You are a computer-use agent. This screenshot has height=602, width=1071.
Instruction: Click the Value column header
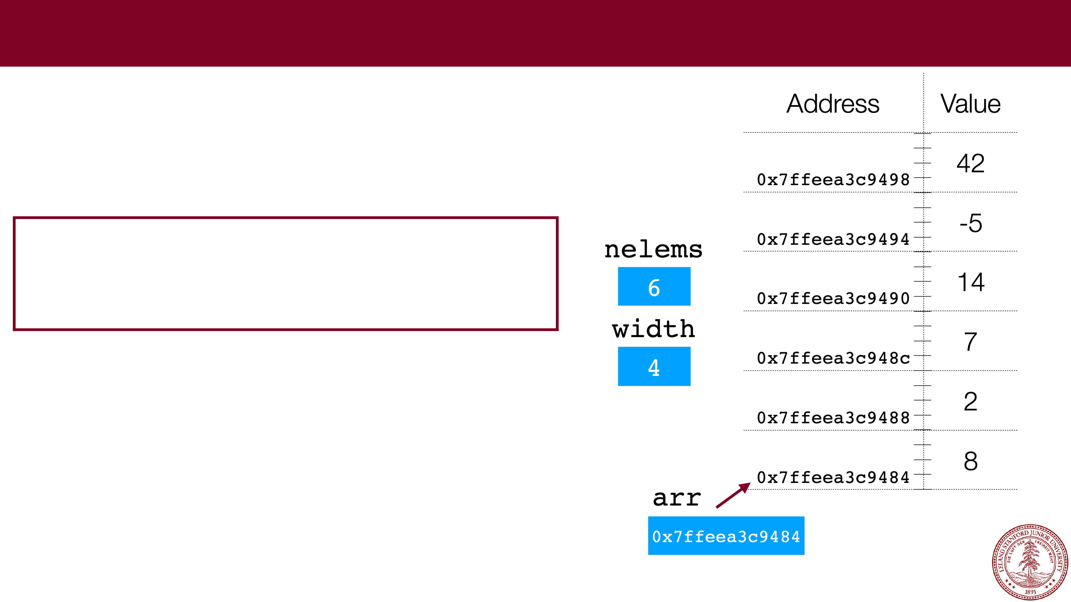point(970,103)
